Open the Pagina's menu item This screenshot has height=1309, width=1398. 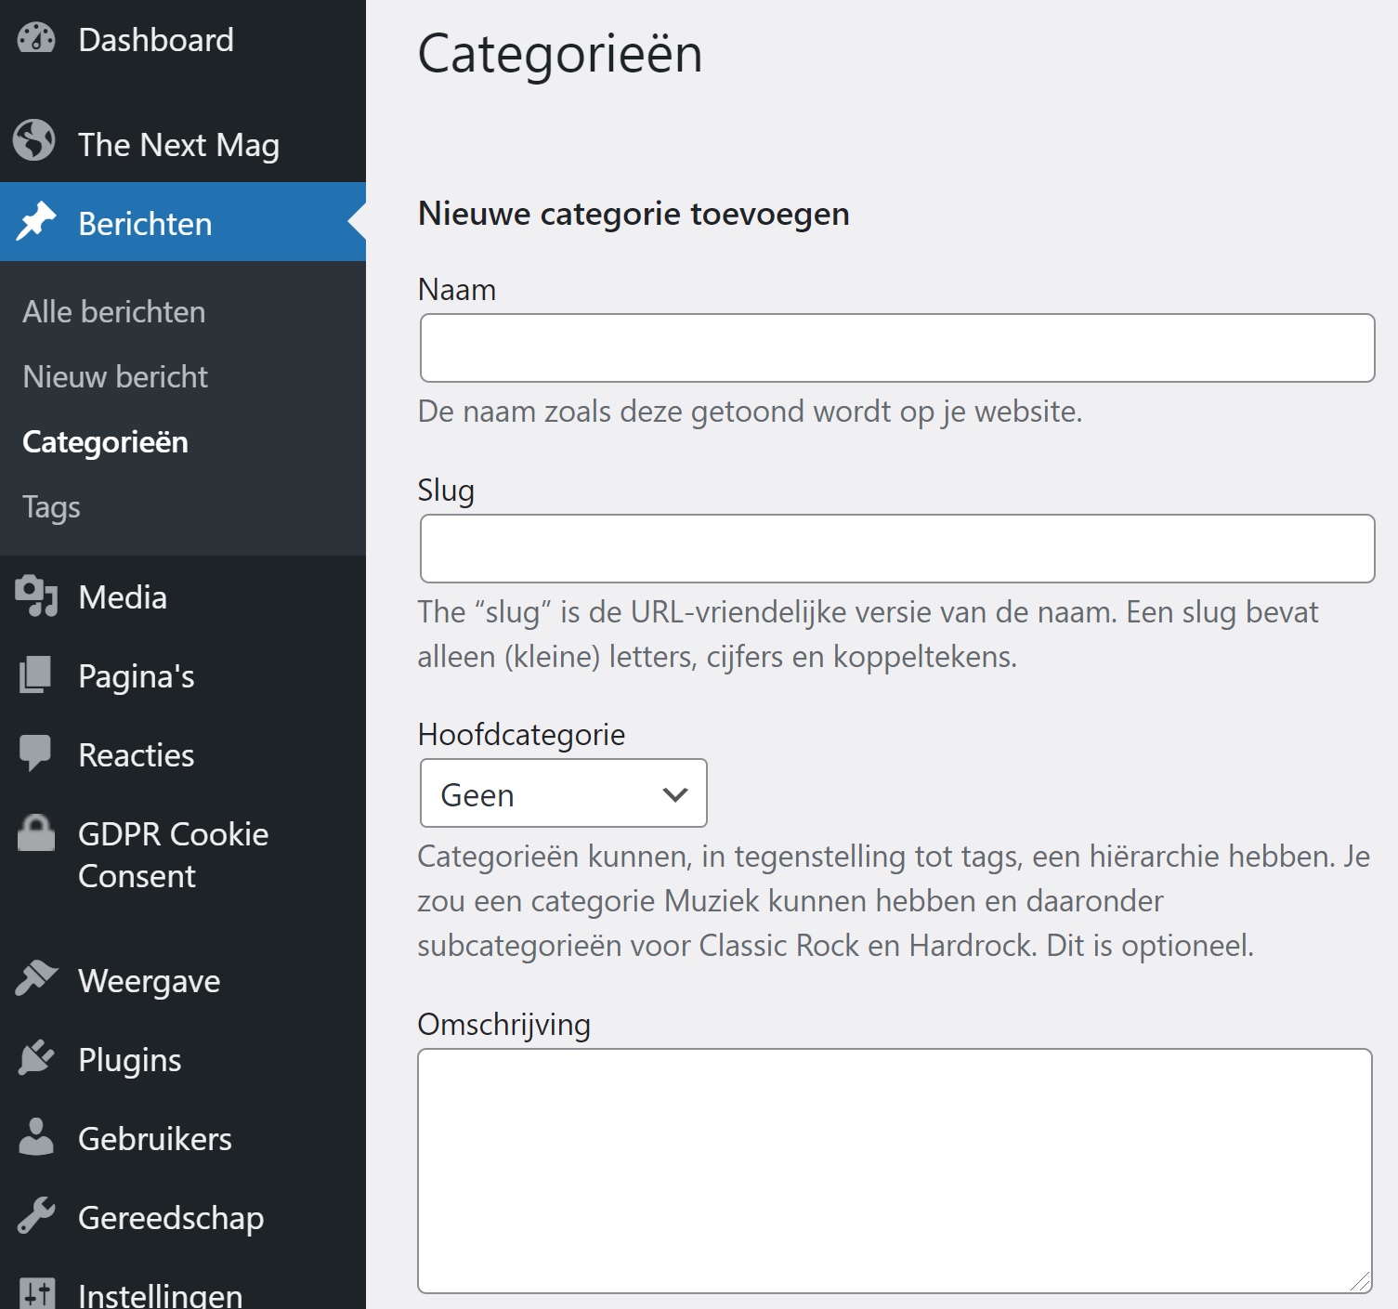pos(183,675)
